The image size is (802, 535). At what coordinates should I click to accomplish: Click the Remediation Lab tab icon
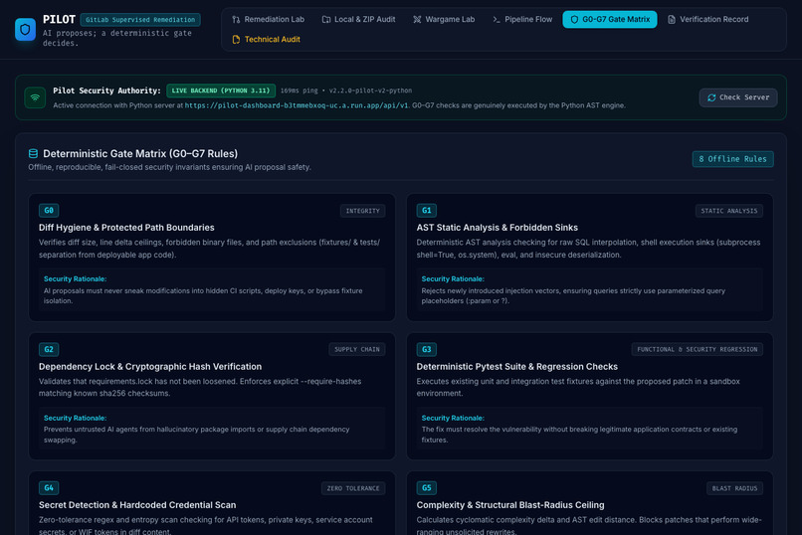click(x=236, y=20)
